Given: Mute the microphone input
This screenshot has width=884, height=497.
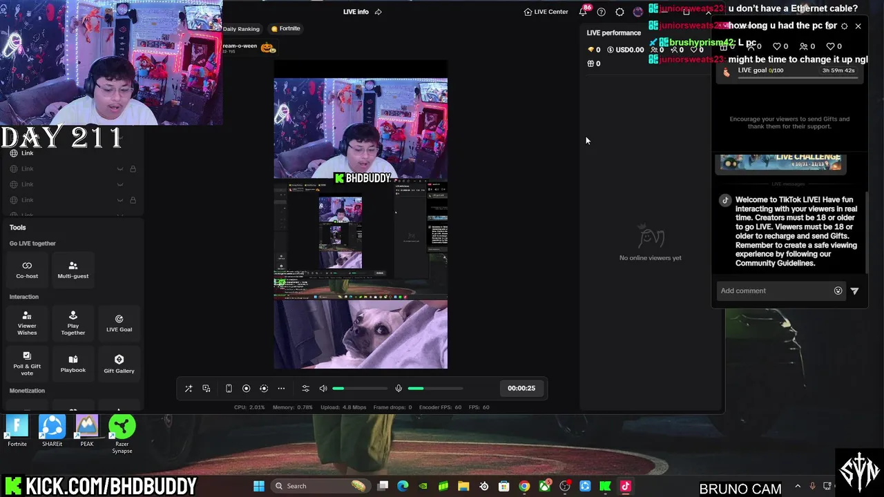Looking at the screenshot, I should (398, 389).
